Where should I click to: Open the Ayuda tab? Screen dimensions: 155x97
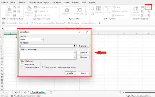point(92,3)
